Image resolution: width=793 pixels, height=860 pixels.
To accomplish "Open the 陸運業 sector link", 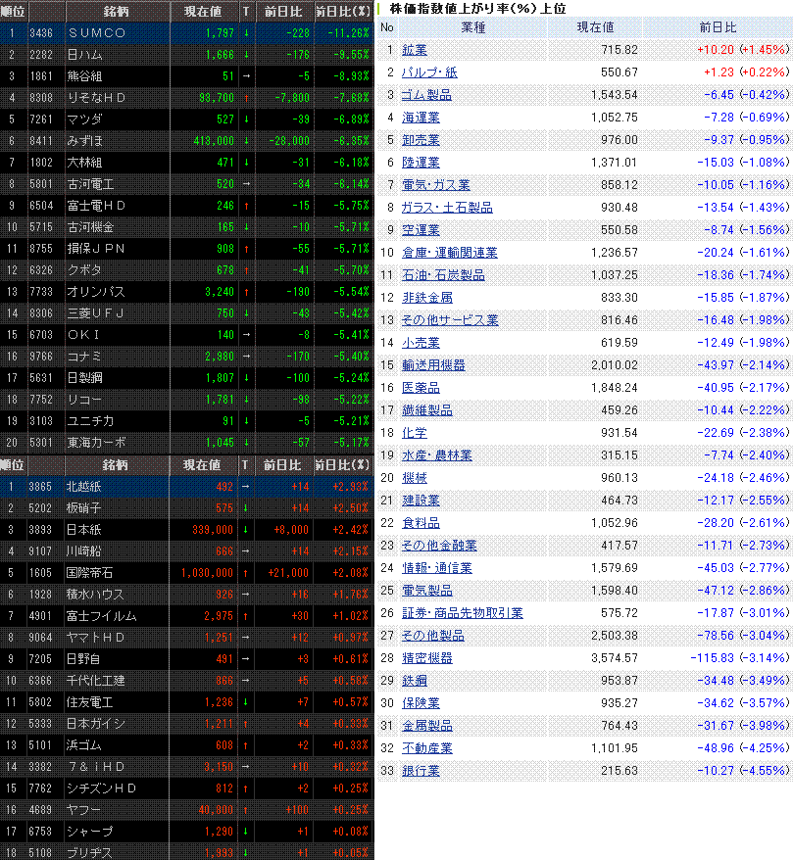I will tap(421, 163).
